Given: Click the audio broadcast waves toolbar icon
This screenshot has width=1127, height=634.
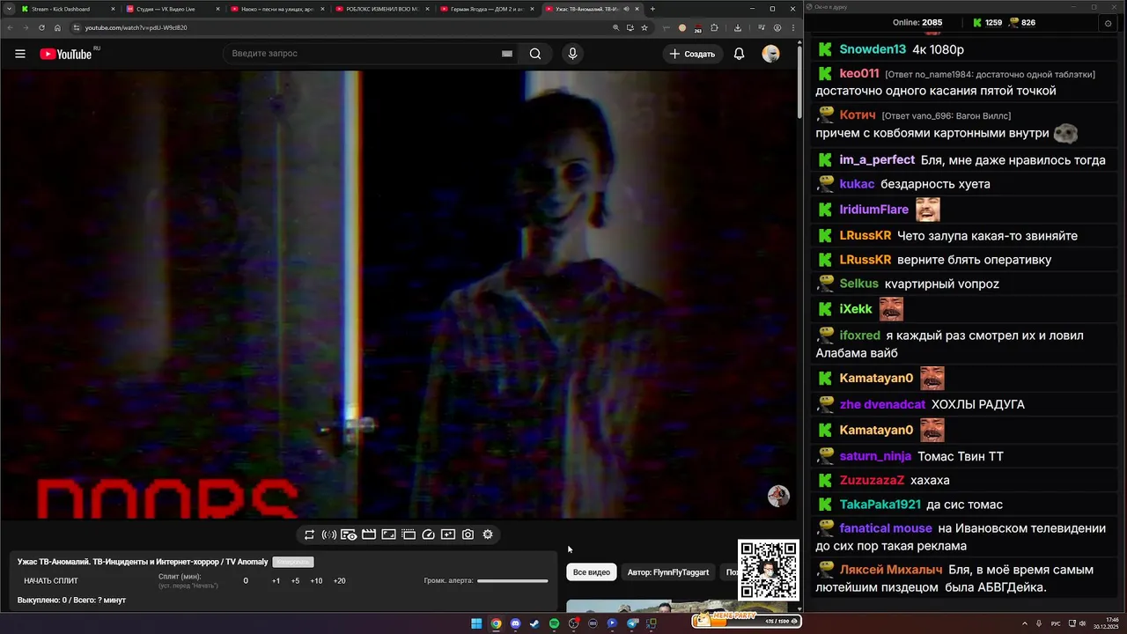Looking at the screenshot, I should (328, 534).
